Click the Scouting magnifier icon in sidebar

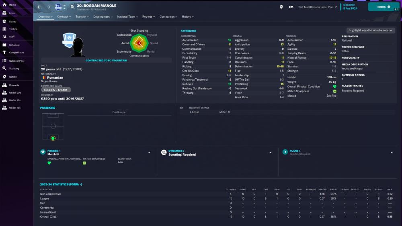point(4,68)
